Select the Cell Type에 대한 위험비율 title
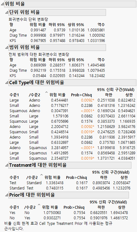This screenshot has height=232, width=137. coord(72,83)
